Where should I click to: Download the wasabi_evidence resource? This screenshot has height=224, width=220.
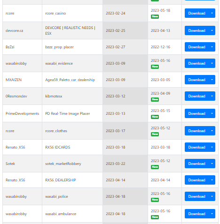tap(196, 63)
